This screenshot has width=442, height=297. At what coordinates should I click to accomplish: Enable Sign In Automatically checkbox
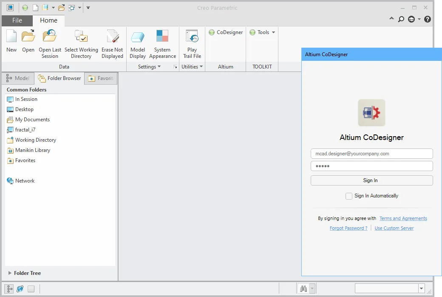pyautogui.click(x=348, y=196)
